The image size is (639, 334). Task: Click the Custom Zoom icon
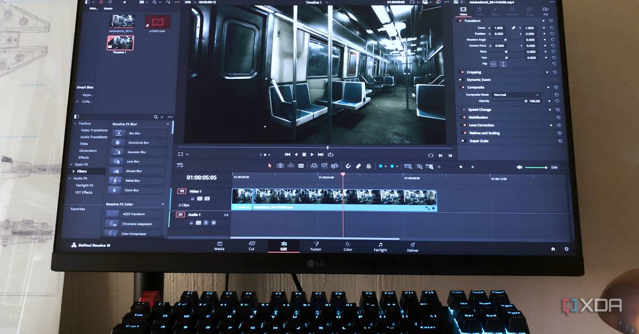pyautogui.click(x=430, y=166)
